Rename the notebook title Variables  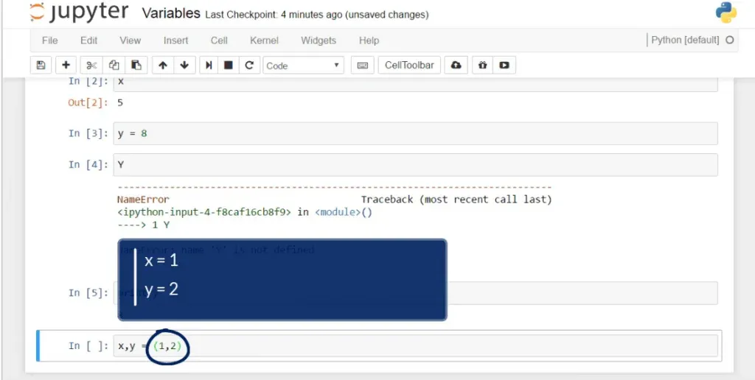pos(170,13)
